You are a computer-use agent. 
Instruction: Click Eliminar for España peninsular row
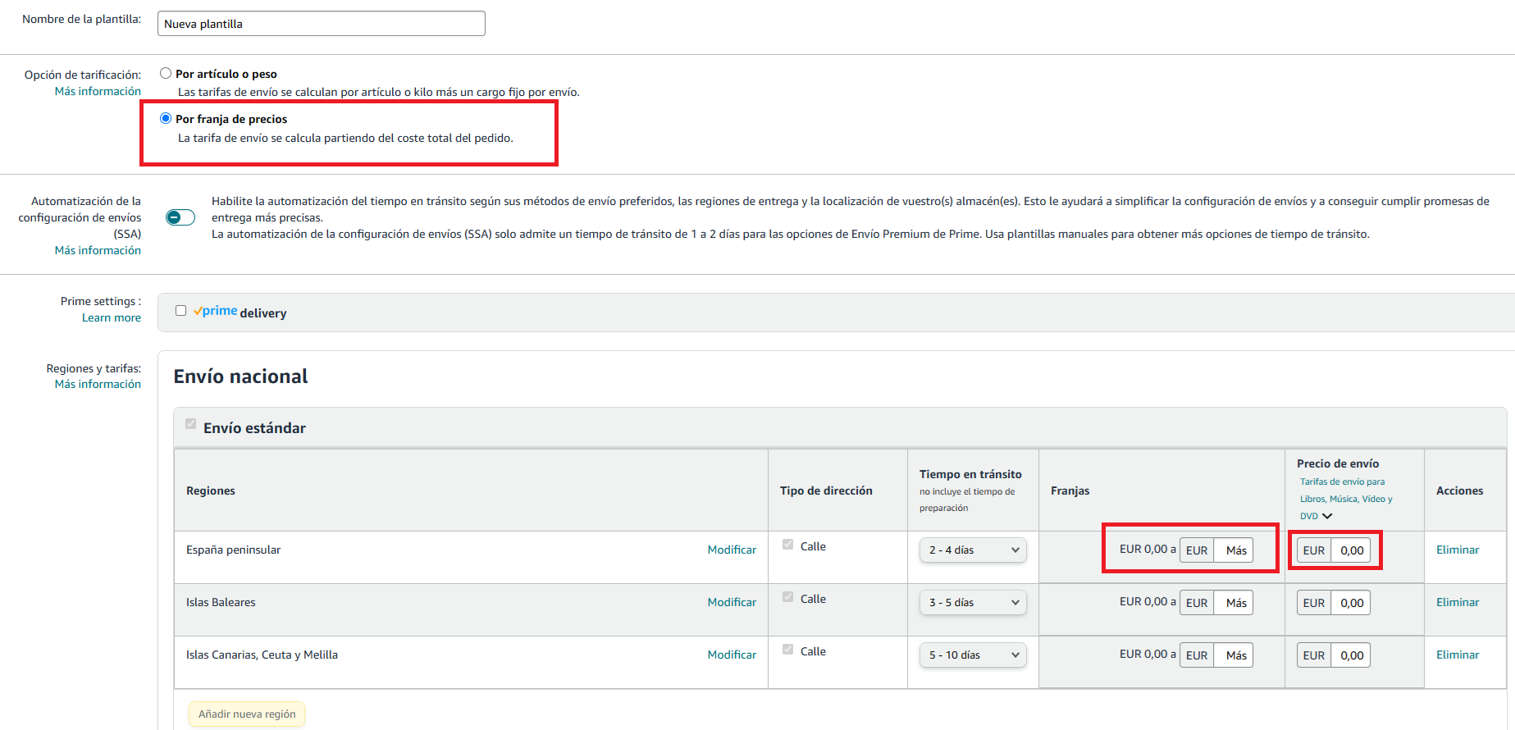point(1458,550)
